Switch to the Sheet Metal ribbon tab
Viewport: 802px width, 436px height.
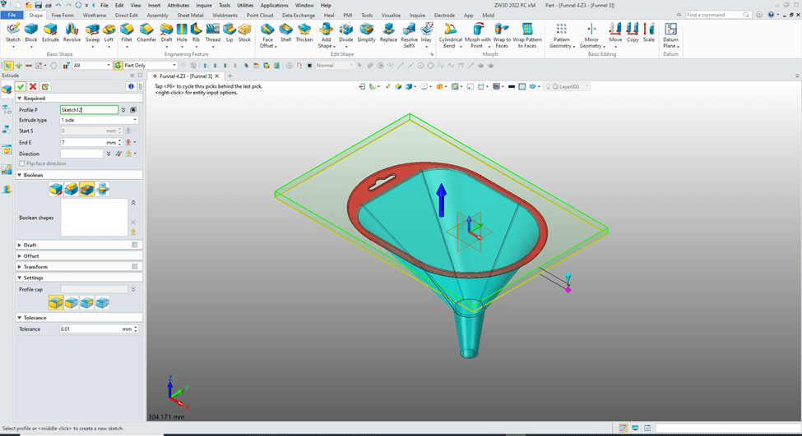[x=190, y=15]
